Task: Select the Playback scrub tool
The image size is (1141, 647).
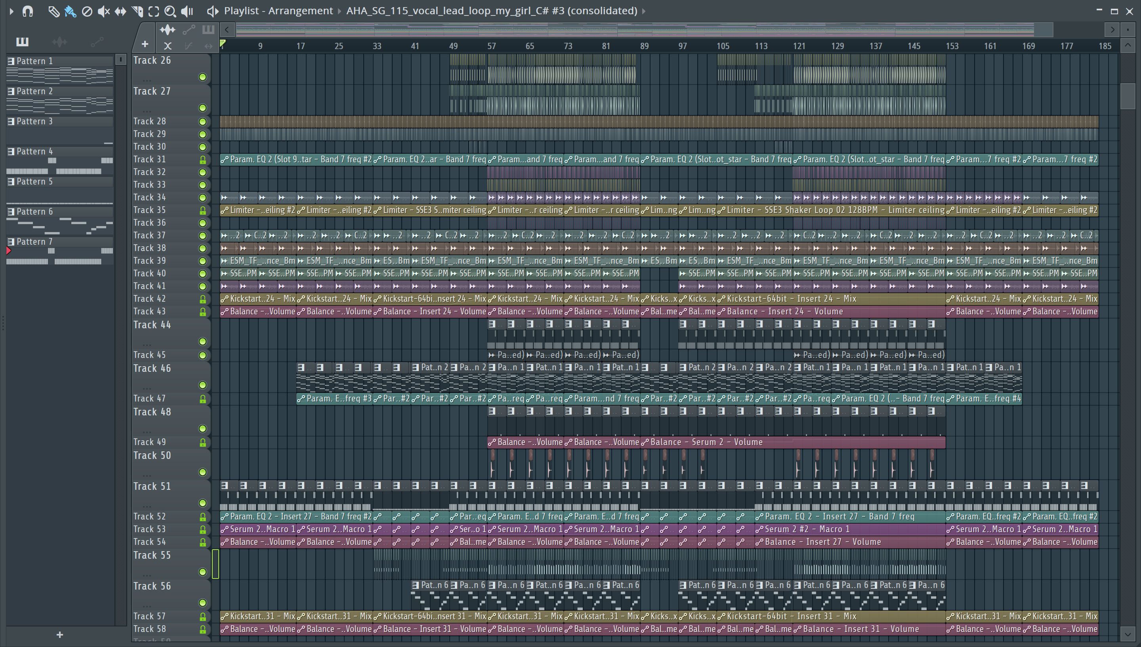Action: coord(187,11)
